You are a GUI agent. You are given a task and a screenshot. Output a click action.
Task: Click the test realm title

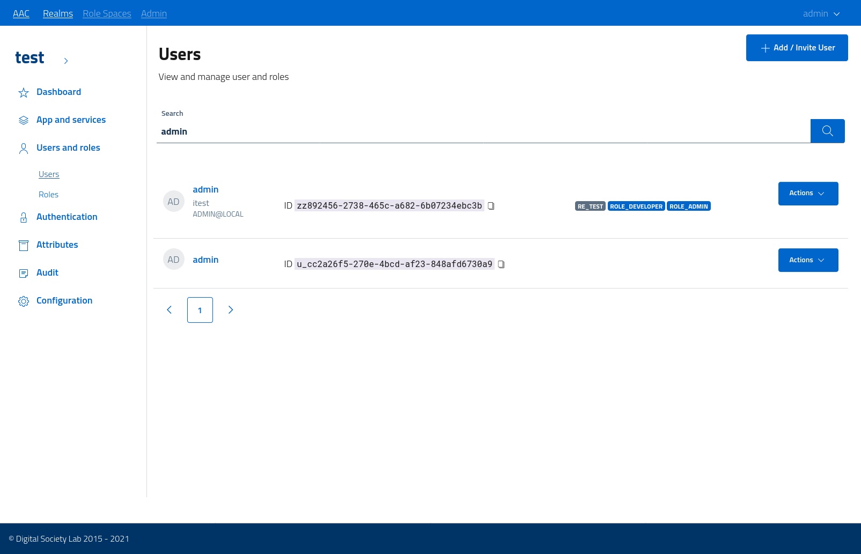(30, 58)
